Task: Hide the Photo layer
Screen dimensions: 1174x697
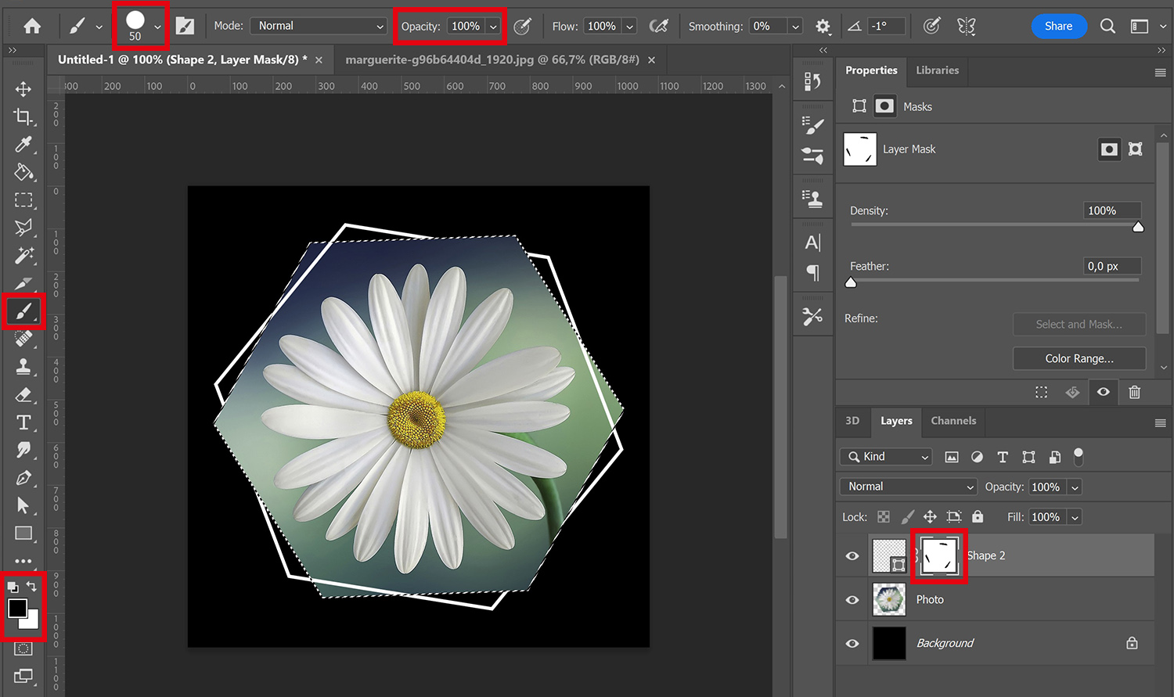Action: tap(852, 599)
